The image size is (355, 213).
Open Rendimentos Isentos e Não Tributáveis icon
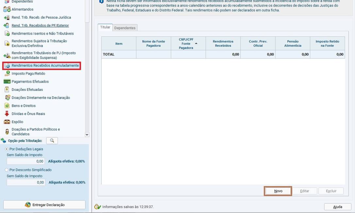click(7, 34)
